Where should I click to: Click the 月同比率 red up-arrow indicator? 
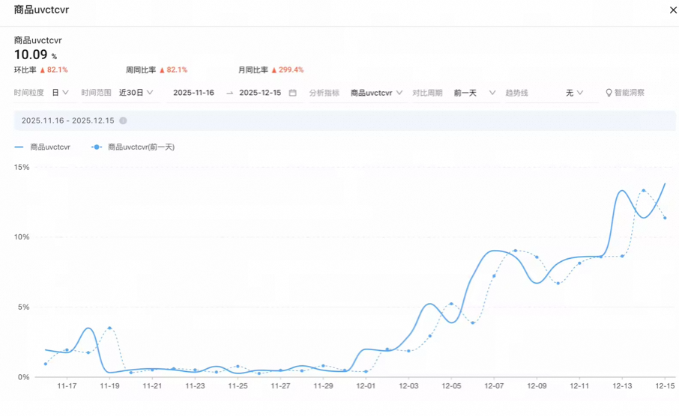coord(274,70)
